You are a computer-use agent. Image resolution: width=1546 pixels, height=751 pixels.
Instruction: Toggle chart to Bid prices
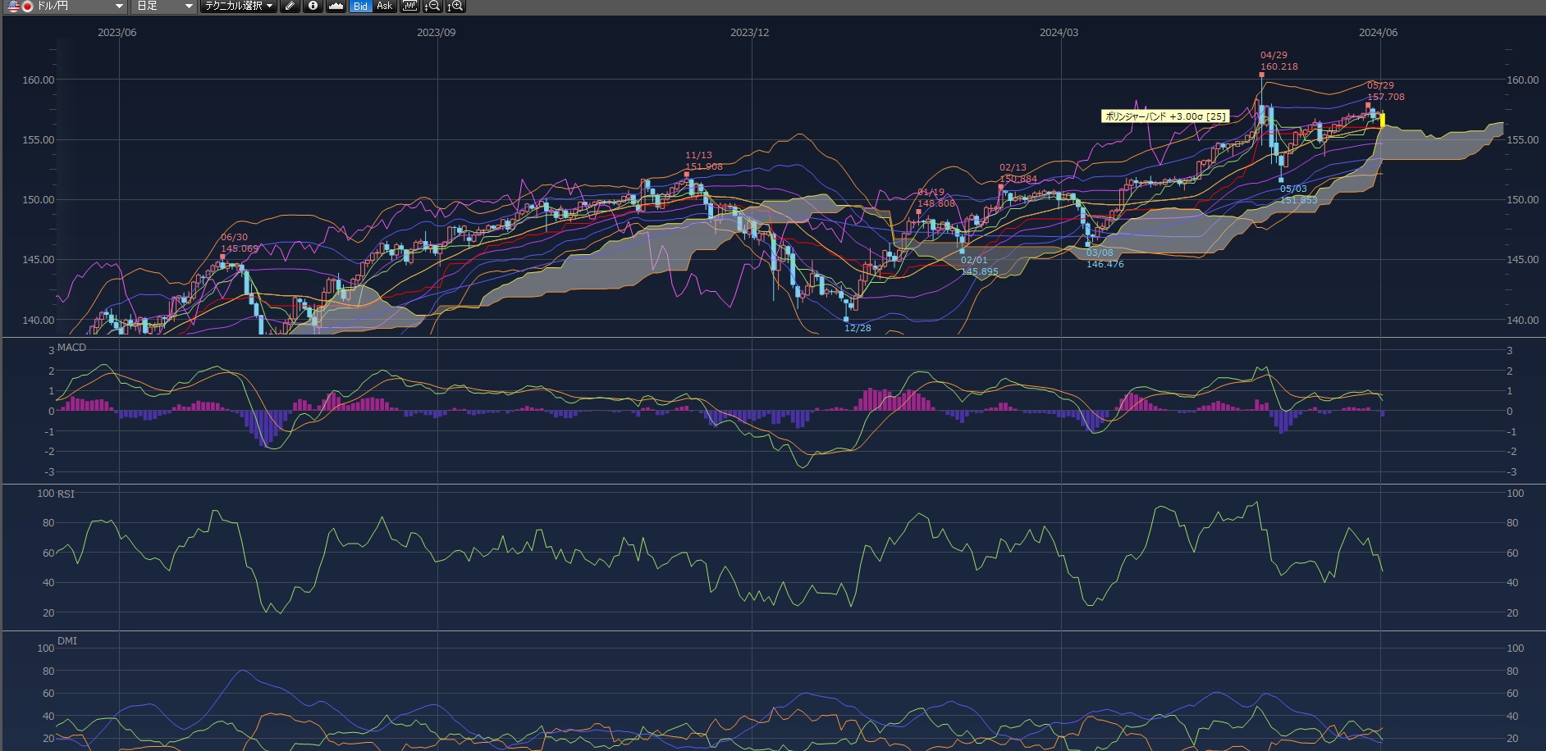(x=360, y=7)
